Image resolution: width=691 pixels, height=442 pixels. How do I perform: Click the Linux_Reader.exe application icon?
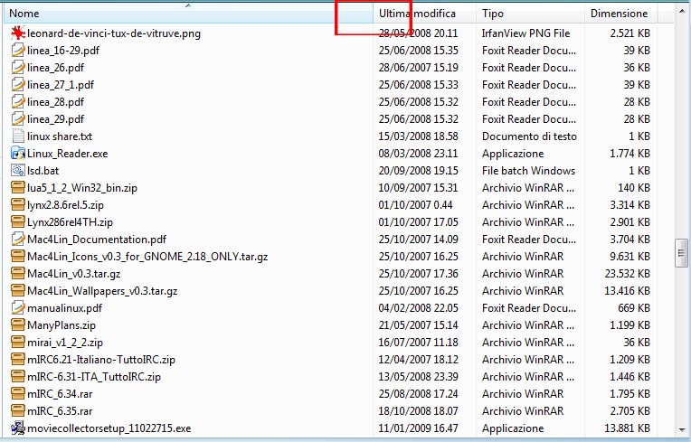tap(18, 153)
